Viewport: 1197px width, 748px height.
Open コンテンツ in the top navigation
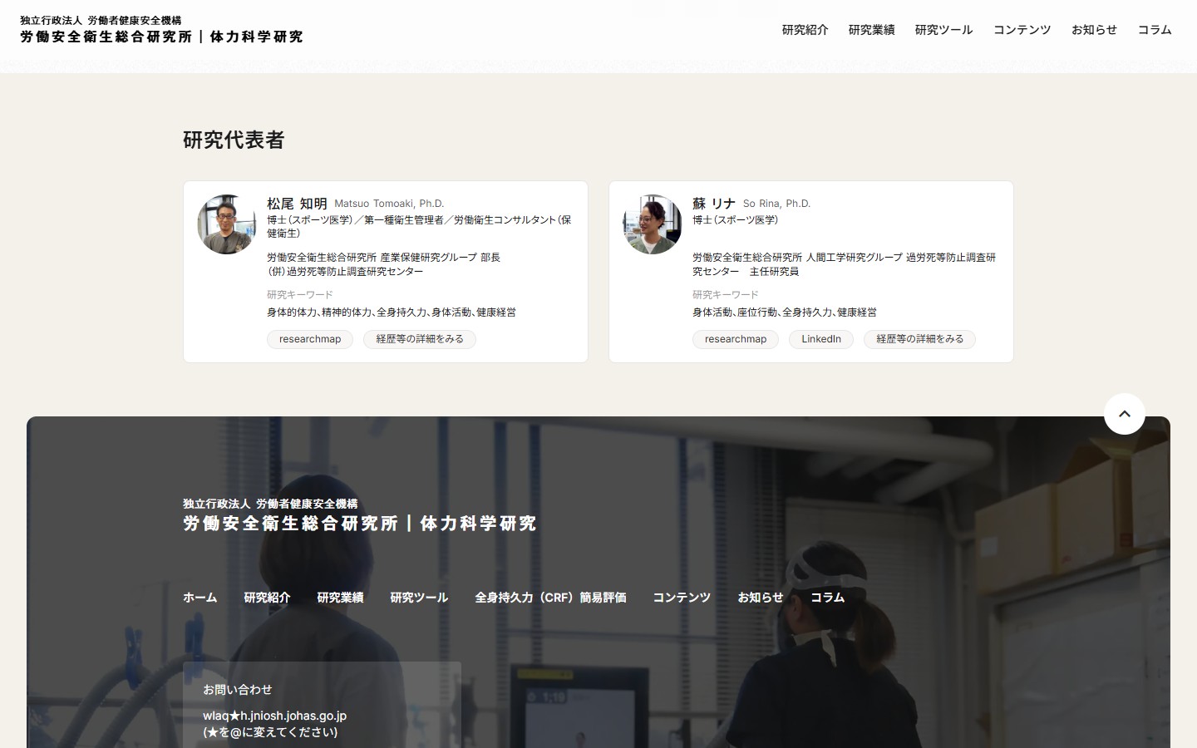click(x=1022, y=30)
